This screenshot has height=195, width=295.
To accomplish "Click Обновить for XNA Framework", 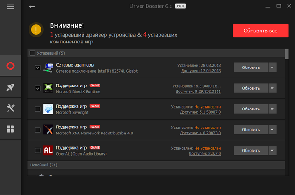I will pos(251,129).
